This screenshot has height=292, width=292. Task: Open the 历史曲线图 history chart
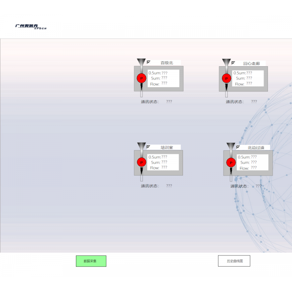pyautogui.click(x=234, y=261)
